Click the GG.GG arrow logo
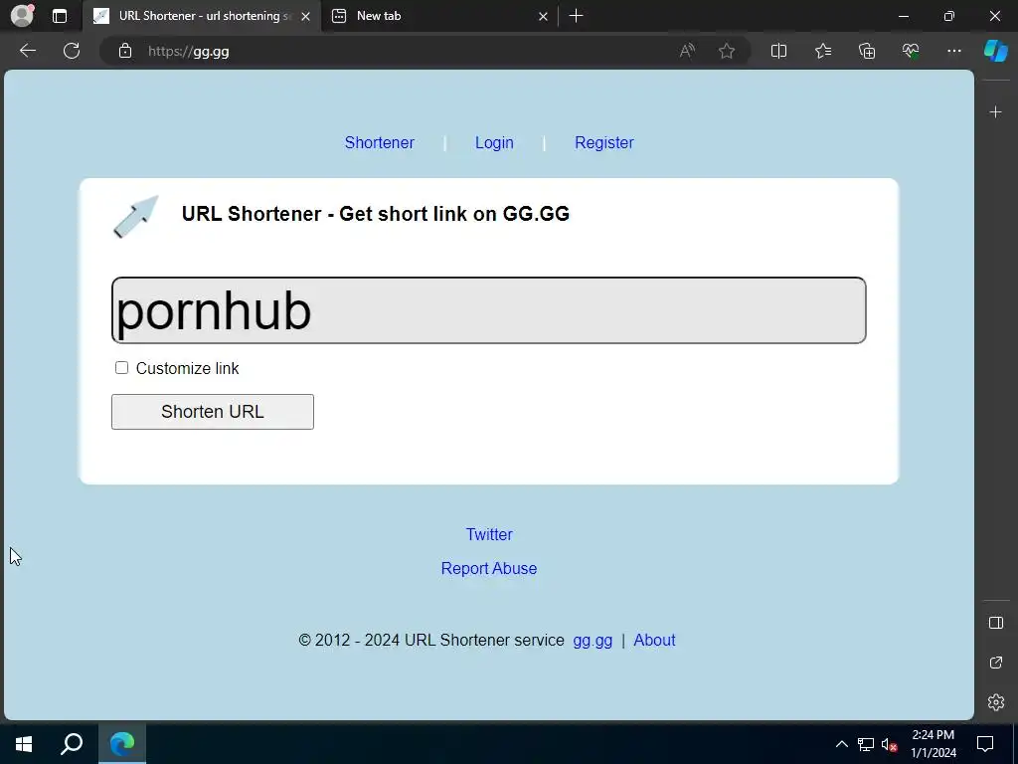1018x764 pixels. coord(136,216)
